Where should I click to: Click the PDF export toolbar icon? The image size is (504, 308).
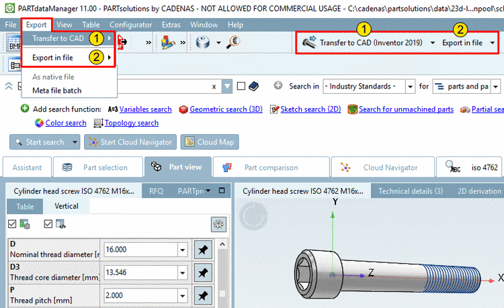pyautogui.click(x=122, y=42)
